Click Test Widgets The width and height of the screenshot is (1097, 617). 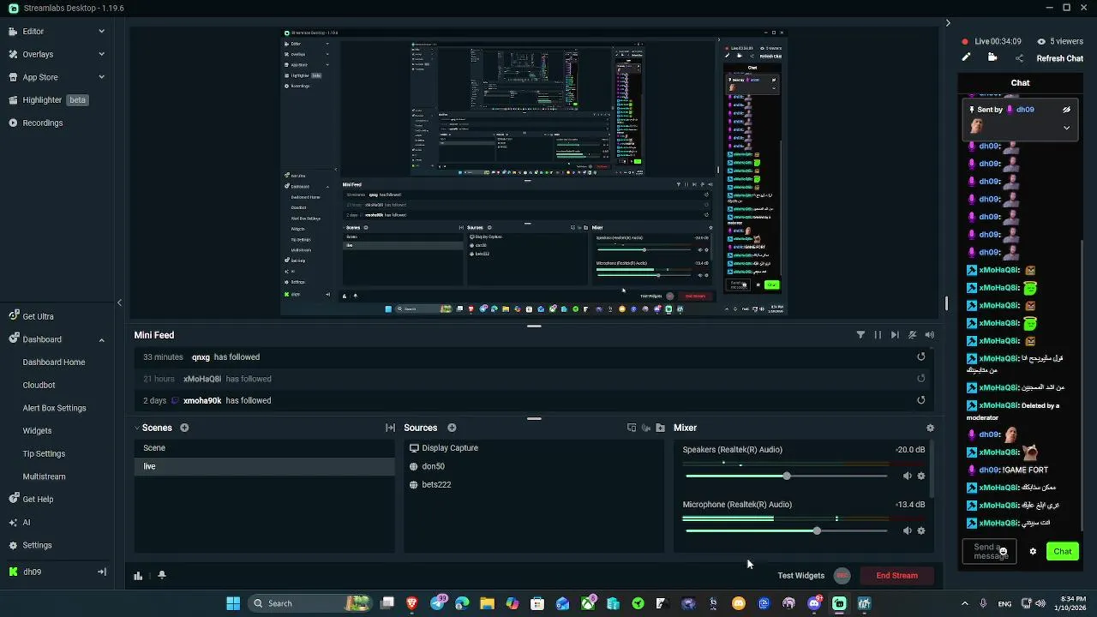point(800,575)
